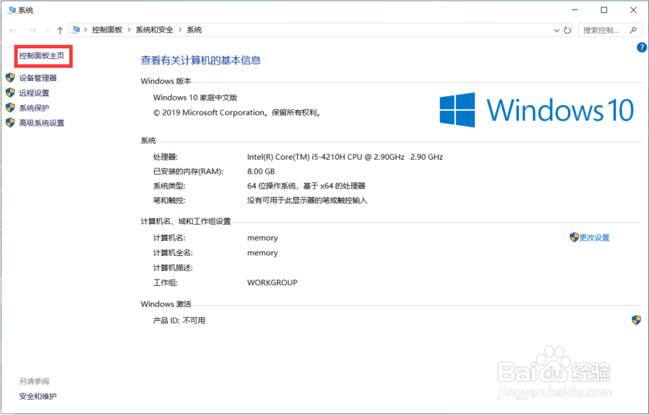This screenshot has height=415, width=649.
Task: Click WORKGROUP value text
Action: [x=273, y=282]
